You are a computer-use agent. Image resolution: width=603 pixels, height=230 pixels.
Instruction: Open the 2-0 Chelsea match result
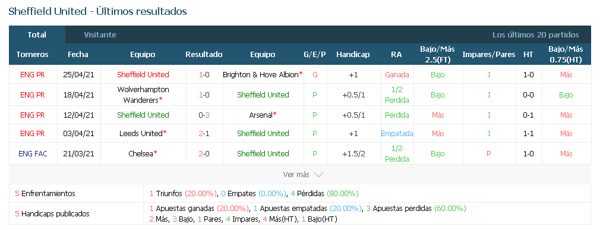coord(204,153)
